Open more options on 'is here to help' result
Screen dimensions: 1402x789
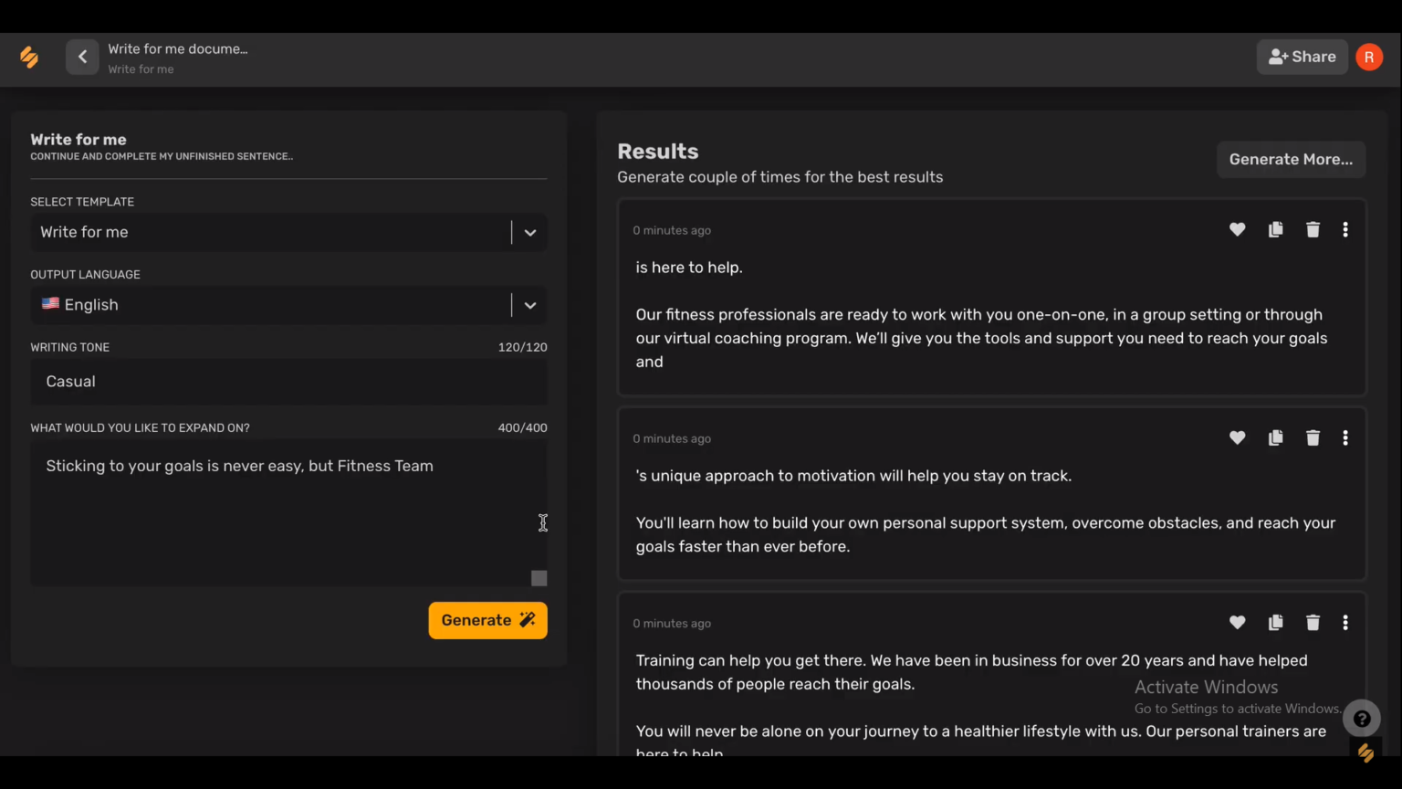[1345, 230]
